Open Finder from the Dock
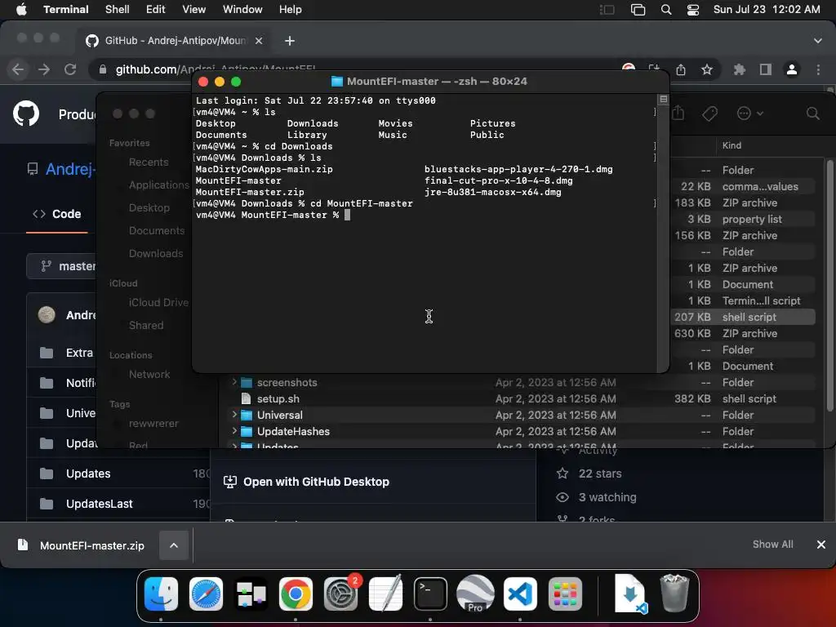 (161, 594)
